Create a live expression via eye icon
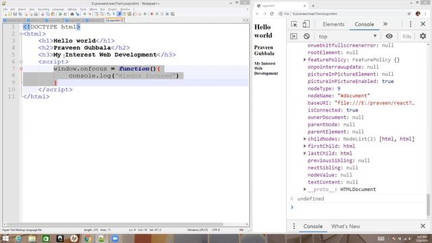The image size is (432, 243). [389, 36]
